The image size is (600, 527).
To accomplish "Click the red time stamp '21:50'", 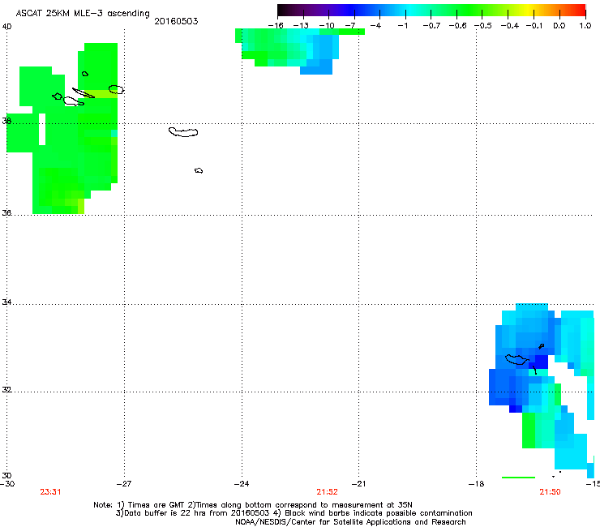I will [550, 492].
